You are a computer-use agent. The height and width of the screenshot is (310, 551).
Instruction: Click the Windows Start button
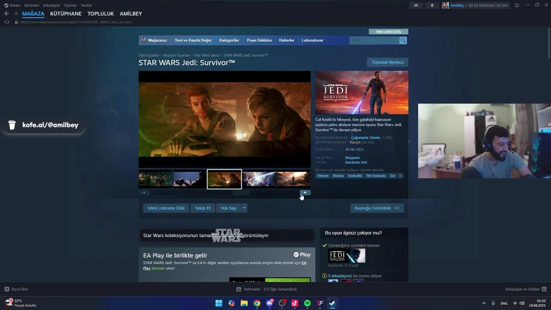[x=219, y=303]
